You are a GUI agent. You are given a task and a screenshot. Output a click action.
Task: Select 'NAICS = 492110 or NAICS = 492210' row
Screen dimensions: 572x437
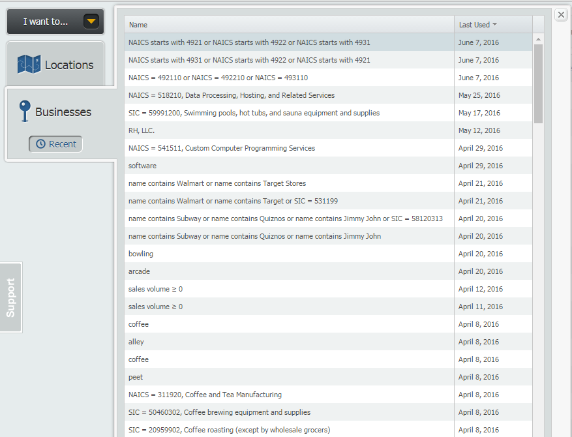(328, 78)
